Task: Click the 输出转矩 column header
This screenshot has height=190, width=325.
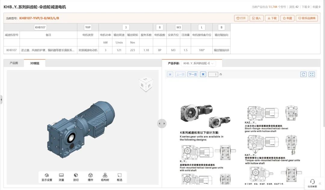Action: (133, 35)
